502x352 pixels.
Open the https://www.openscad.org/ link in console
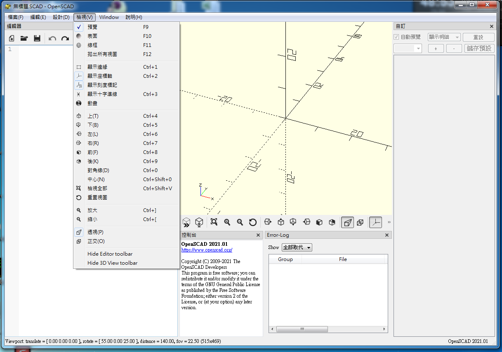coord(207,249)
